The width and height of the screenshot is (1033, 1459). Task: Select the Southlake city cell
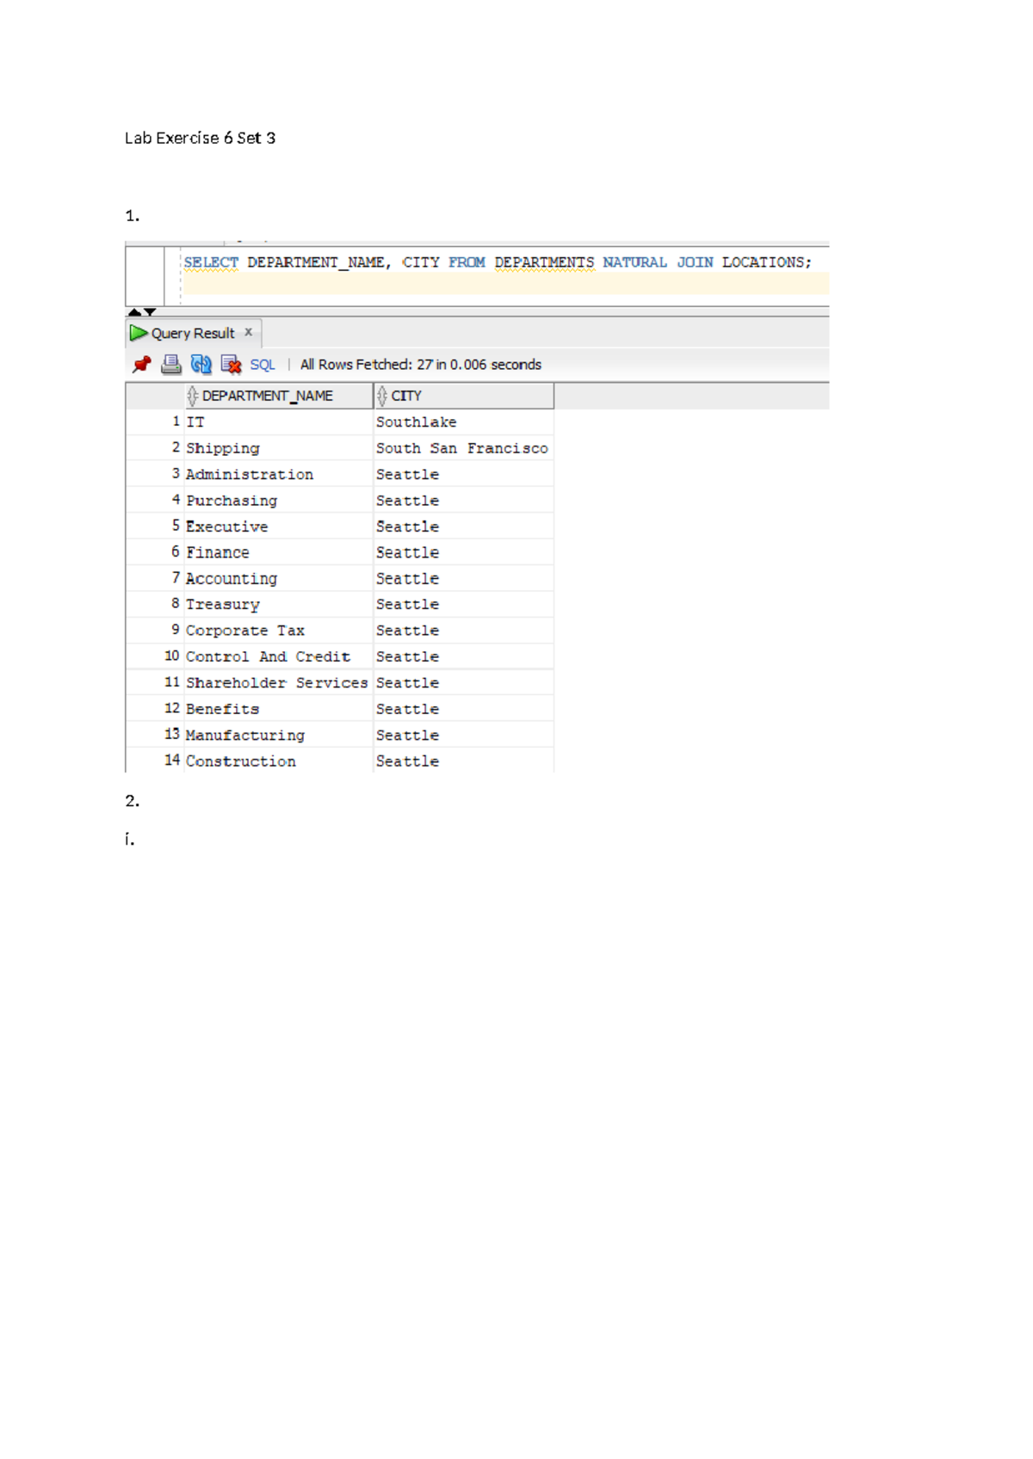click(x=464, y=422)
